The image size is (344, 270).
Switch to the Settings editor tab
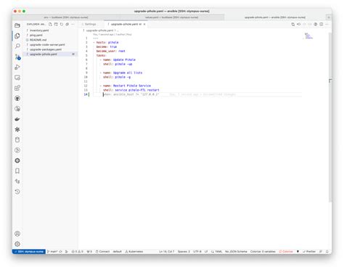[91, 24]
